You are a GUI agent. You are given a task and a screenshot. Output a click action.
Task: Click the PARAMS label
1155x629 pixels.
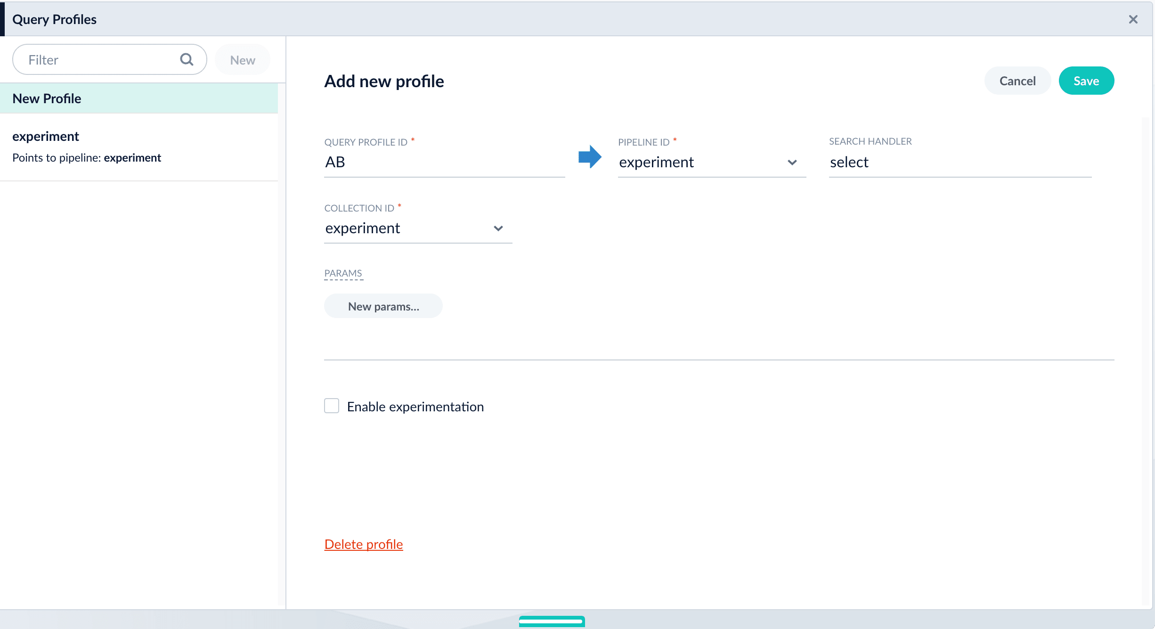pyautogui.click(x=343, y=273)
